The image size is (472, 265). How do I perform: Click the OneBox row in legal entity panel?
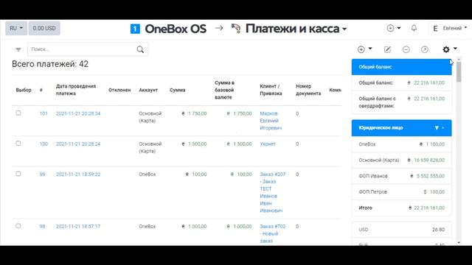(401, 144)
